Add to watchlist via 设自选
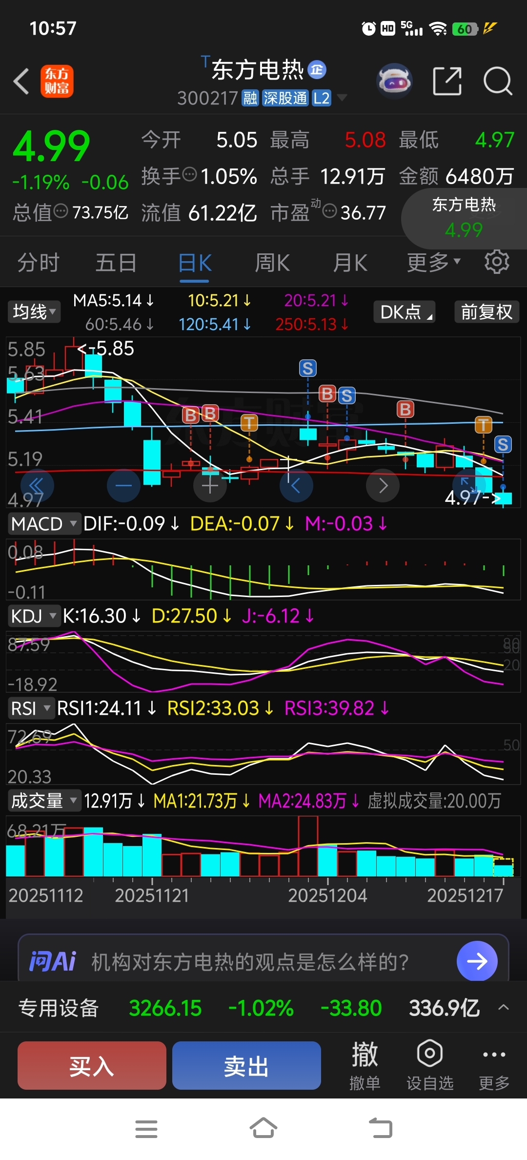Image resolution: width=527 pixels, height=1160 pixels. coord(430,1066)
